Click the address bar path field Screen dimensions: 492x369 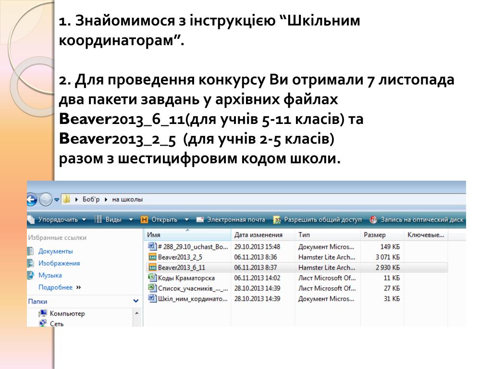[263, 199]
